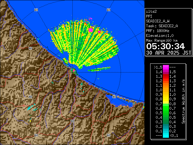193x145 pixels.
Task: Click the '40' label west-southwest over land
Action: (x=30, y=97)
